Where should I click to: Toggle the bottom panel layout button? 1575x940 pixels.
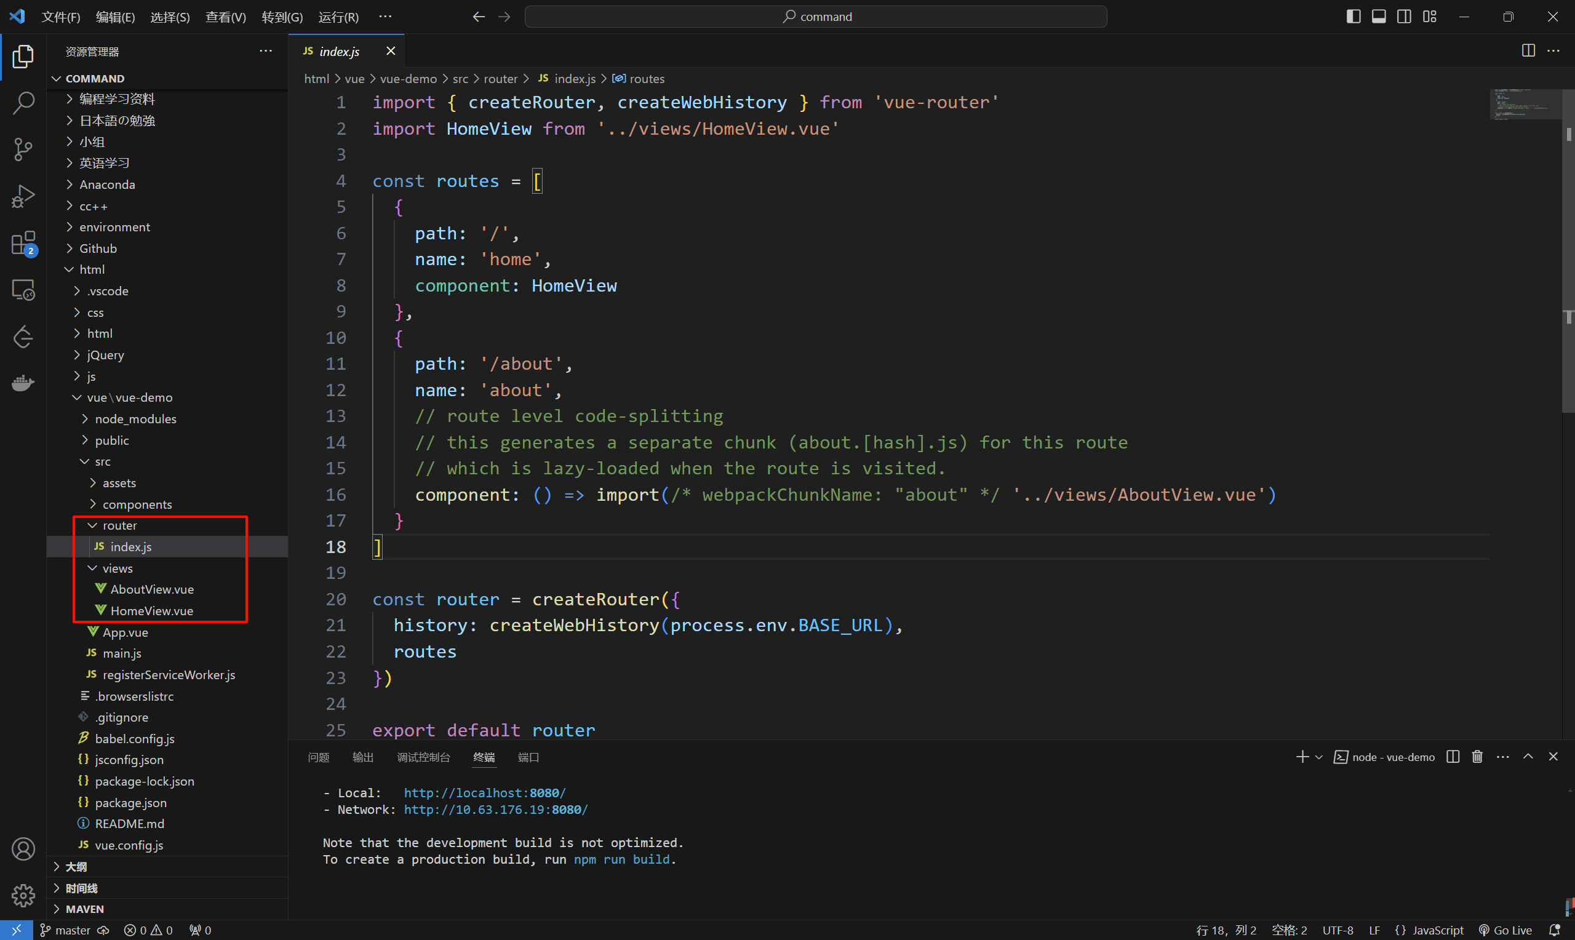(x=1379, y=17)
